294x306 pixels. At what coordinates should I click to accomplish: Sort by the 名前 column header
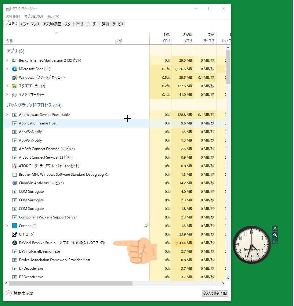point(58,38)
